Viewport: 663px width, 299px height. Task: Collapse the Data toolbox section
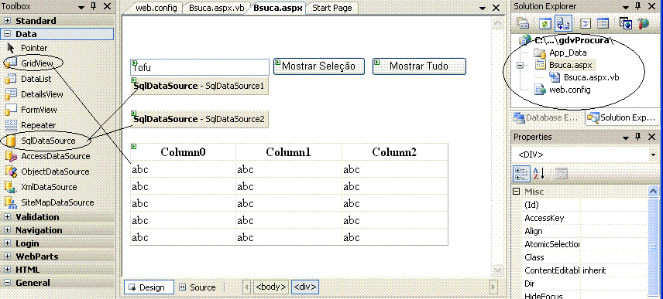8,34
